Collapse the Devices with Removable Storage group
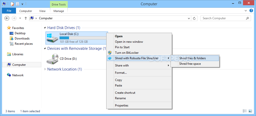Viewport: 256px width, 116px height. [45, 49]
